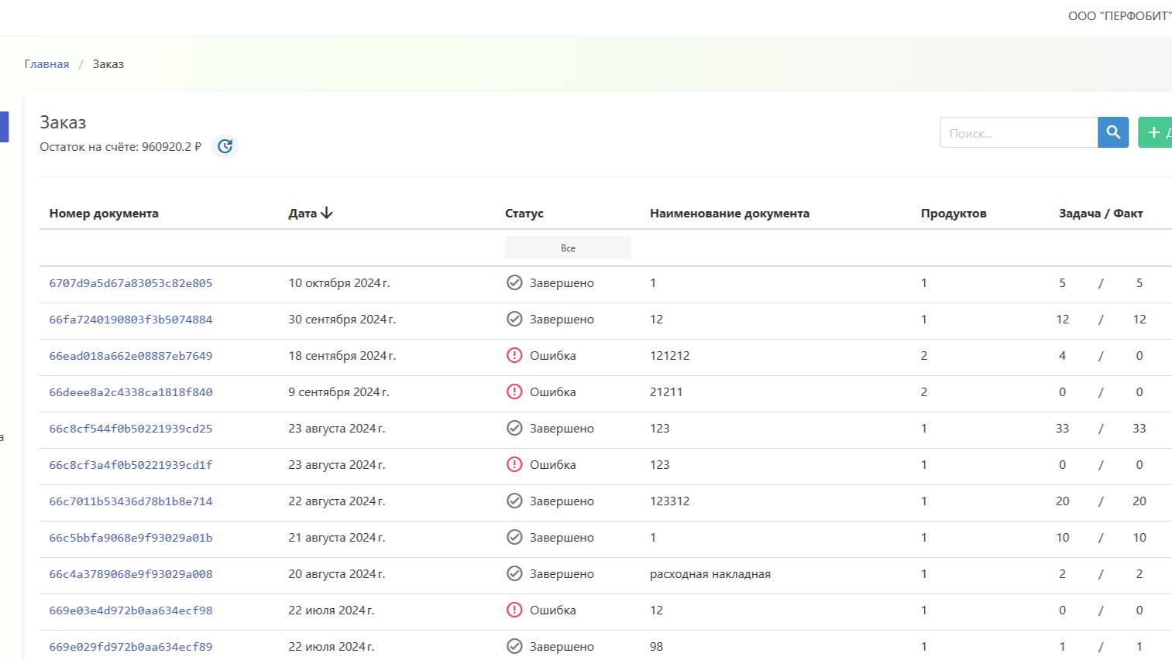Go to Главная breadcrumb link

[x=46, y=64]
